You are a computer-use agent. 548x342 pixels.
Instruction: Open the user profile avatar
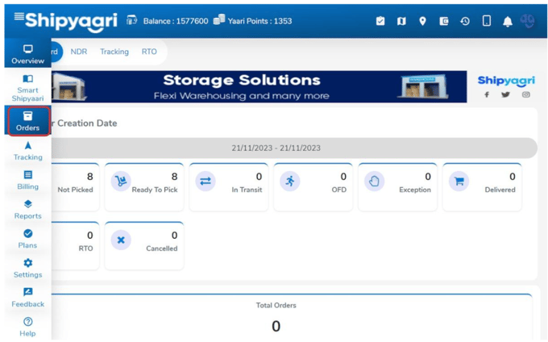point(527,21)
